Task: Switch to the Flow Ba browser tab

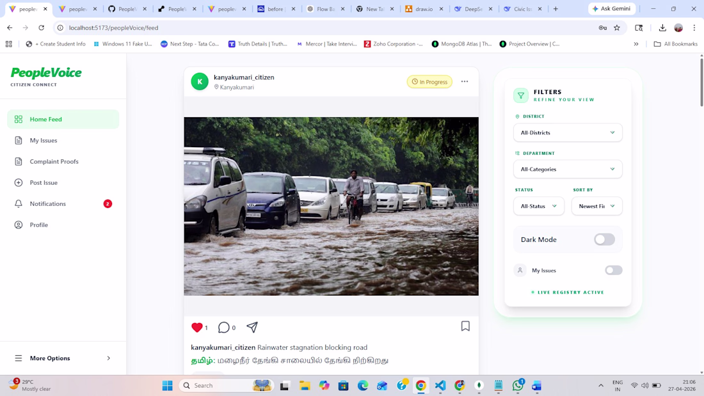Action: (324, 9)
